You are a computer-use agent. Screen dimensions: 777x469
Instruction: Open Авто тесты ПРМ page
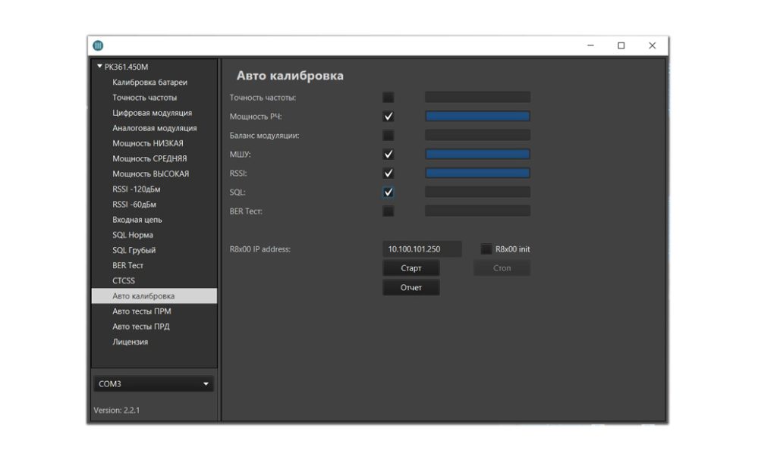[141, 311]
